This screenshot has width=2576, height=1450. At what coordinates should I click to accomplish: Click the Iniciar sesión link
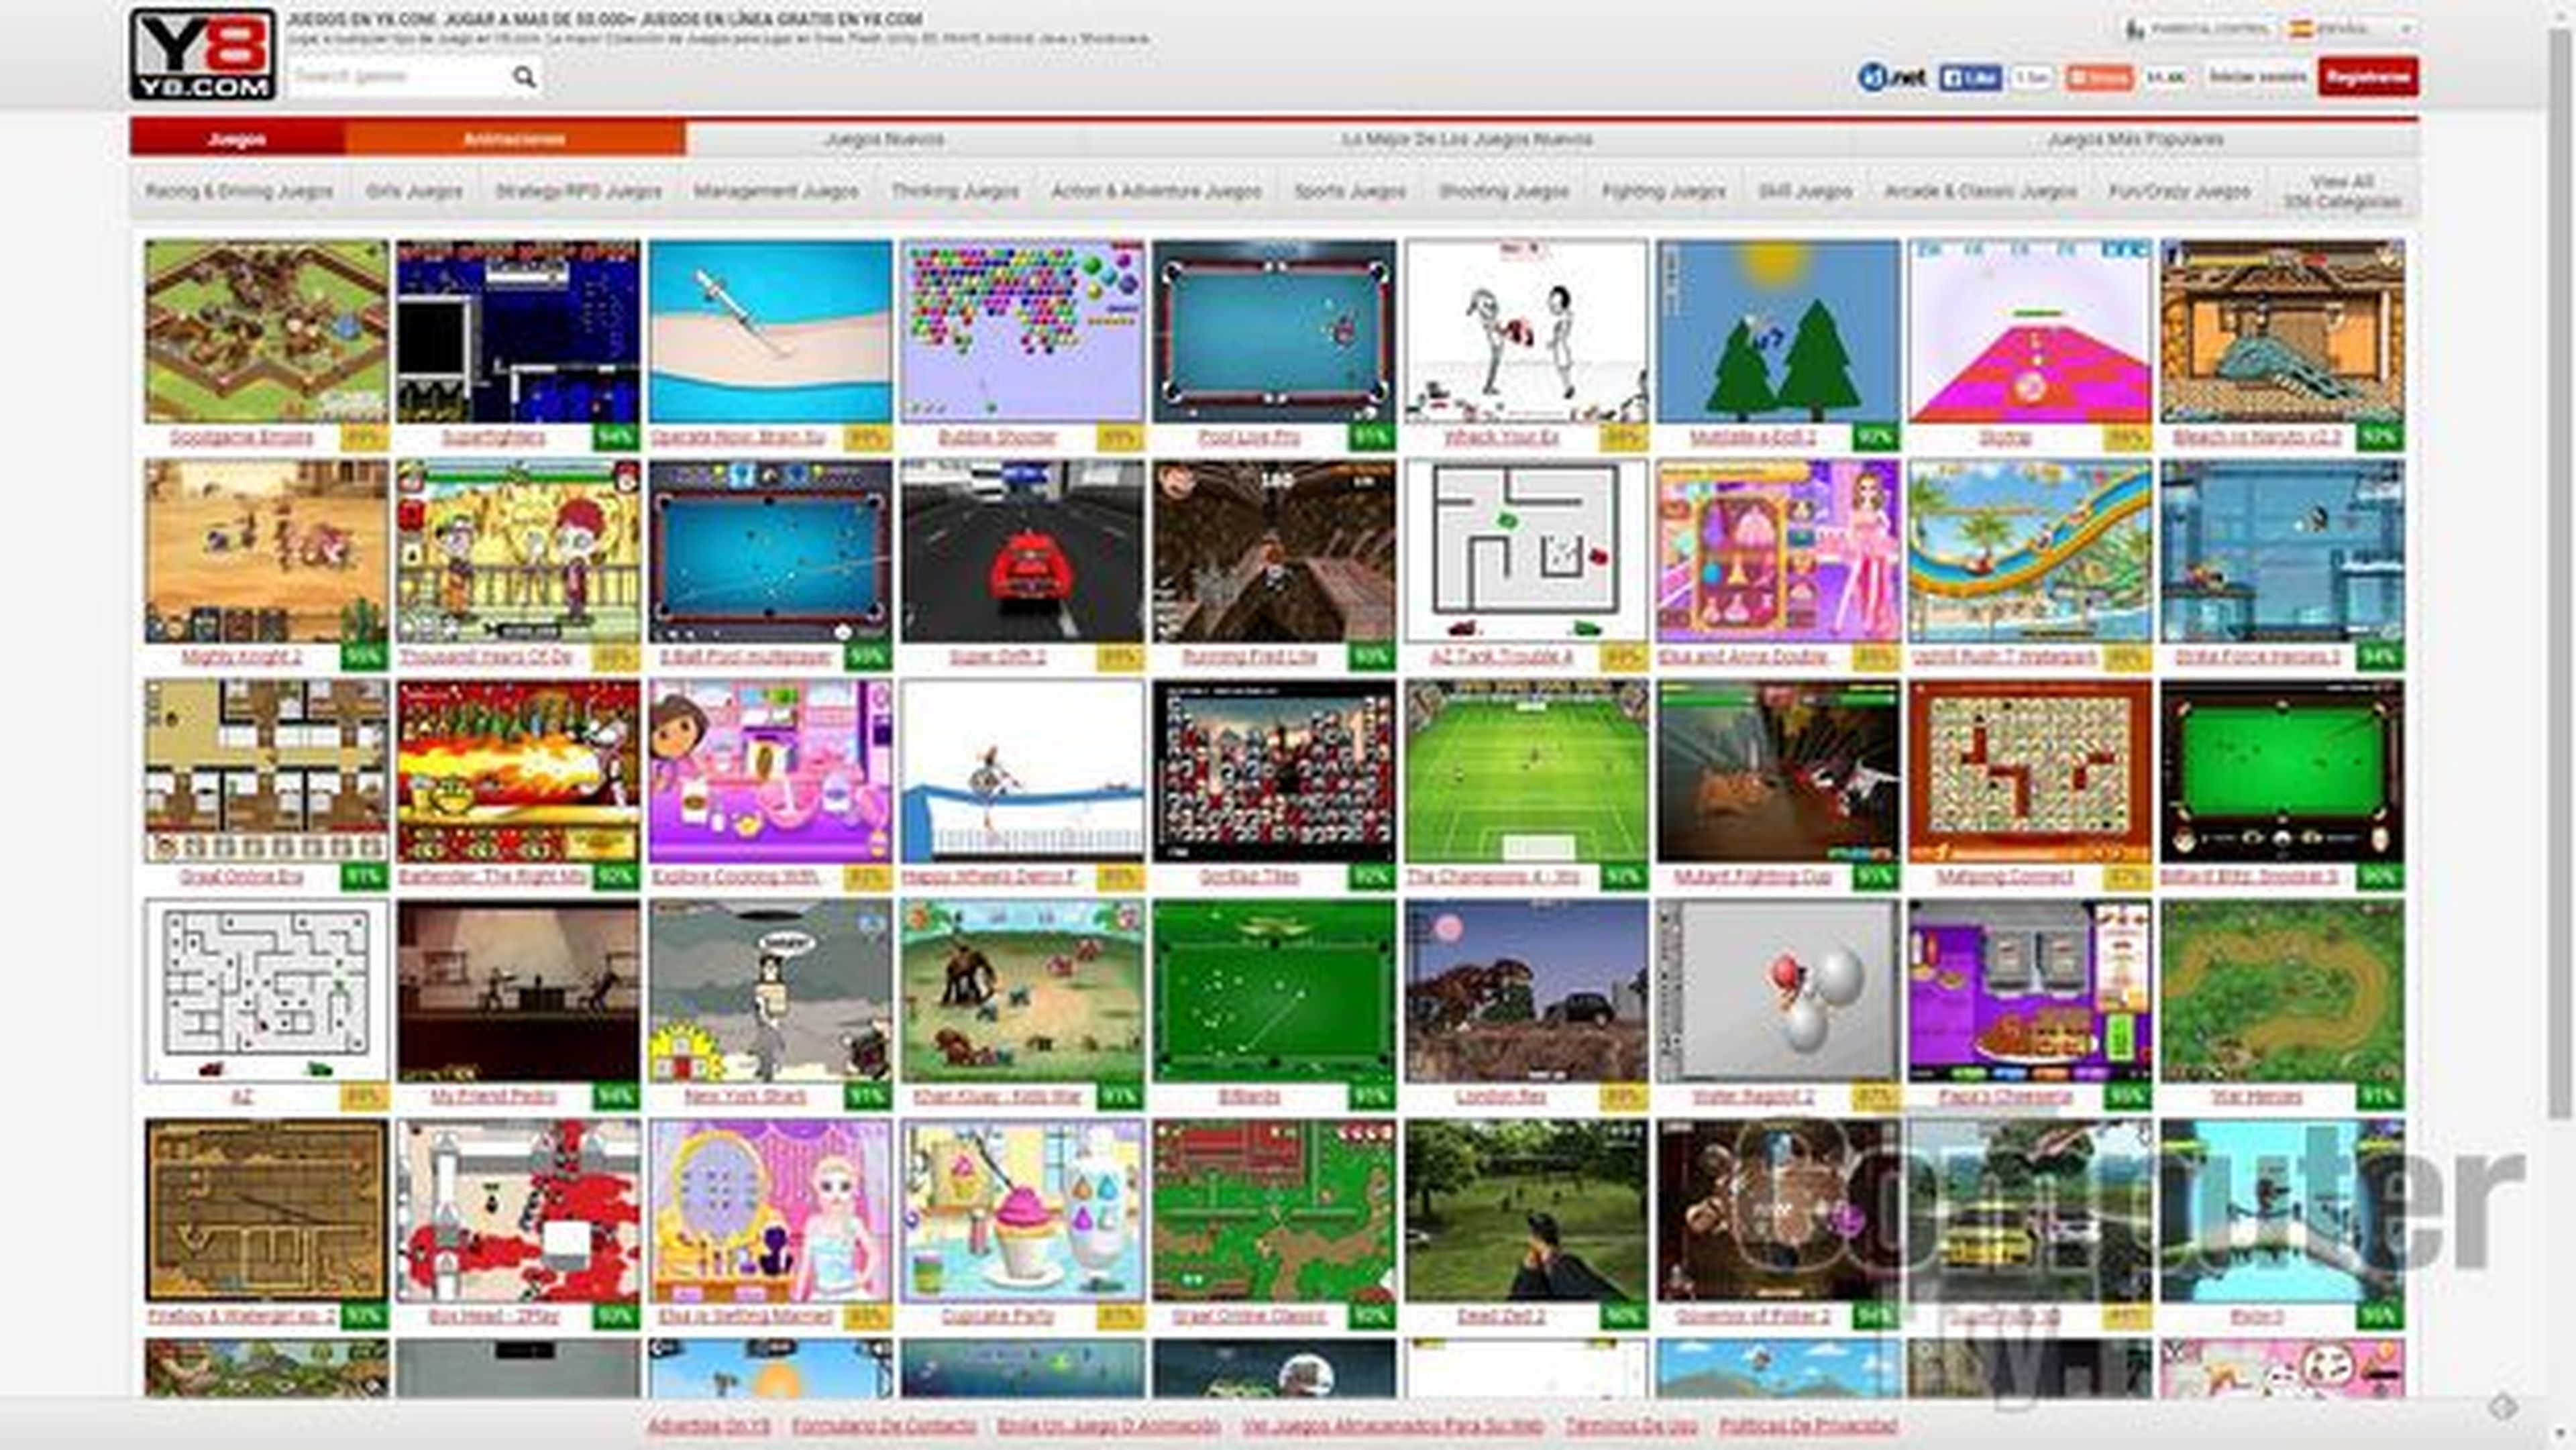(x=2257, y=77)
